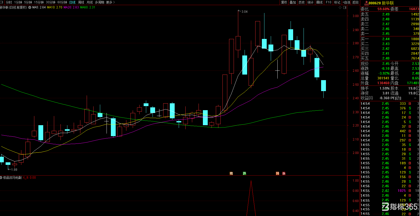Click the 标记 mark button
420x216 pixels.
[337, 2]
